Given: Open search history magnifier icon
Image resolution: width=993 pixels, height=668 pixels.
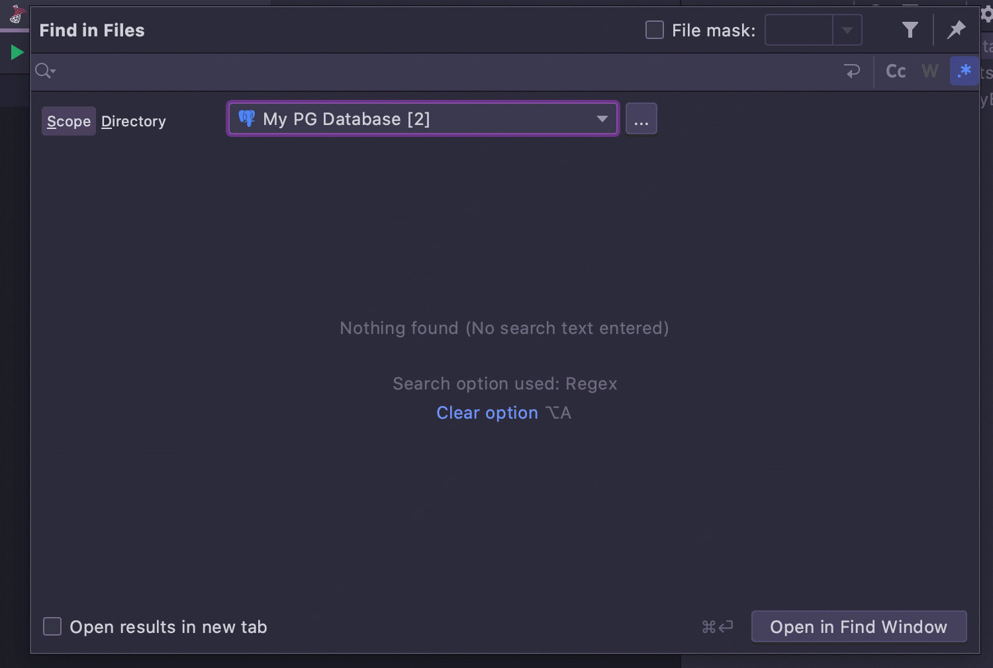Looking at the screenshot, I should 45,71.
